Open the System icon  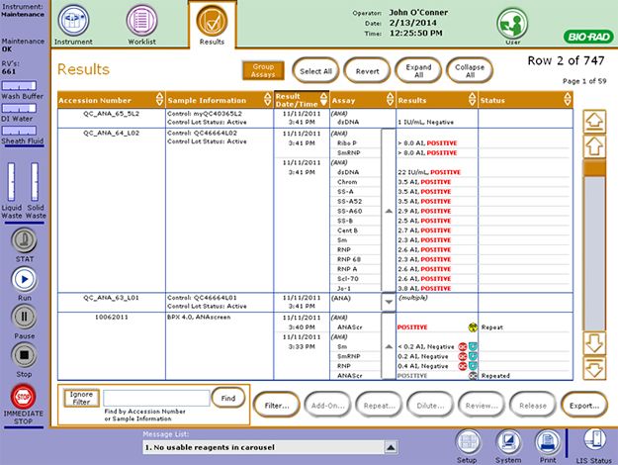(x=508, y=441)
